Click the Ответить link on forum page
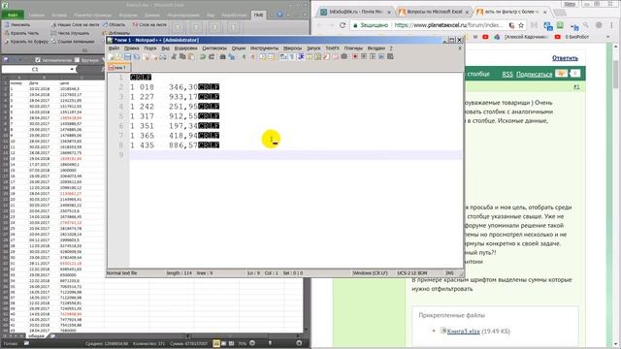The height and width of the screenshot is (349, 621). coord(565,58)
